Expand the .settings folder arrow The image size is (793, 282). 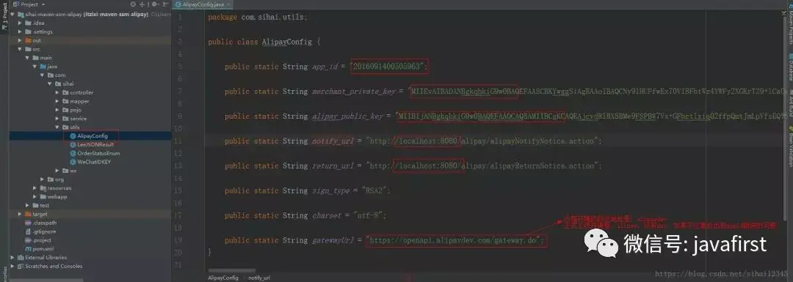(21, 31)
